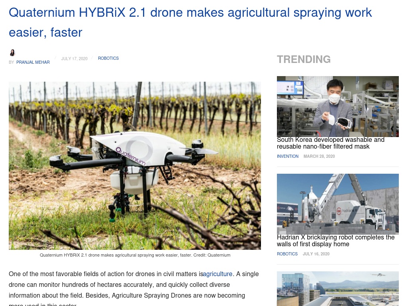
Task: Open the airport cityscape trending thumbnail
Action: [338, 288]
